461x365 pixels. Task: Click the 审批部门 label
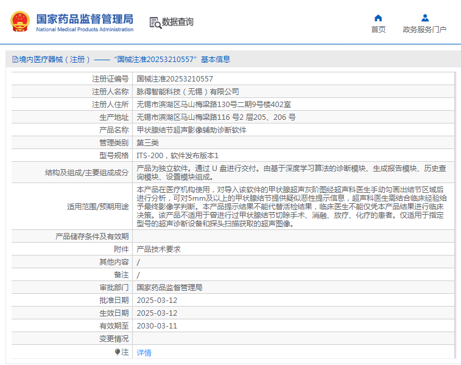(x=114, y=288)
